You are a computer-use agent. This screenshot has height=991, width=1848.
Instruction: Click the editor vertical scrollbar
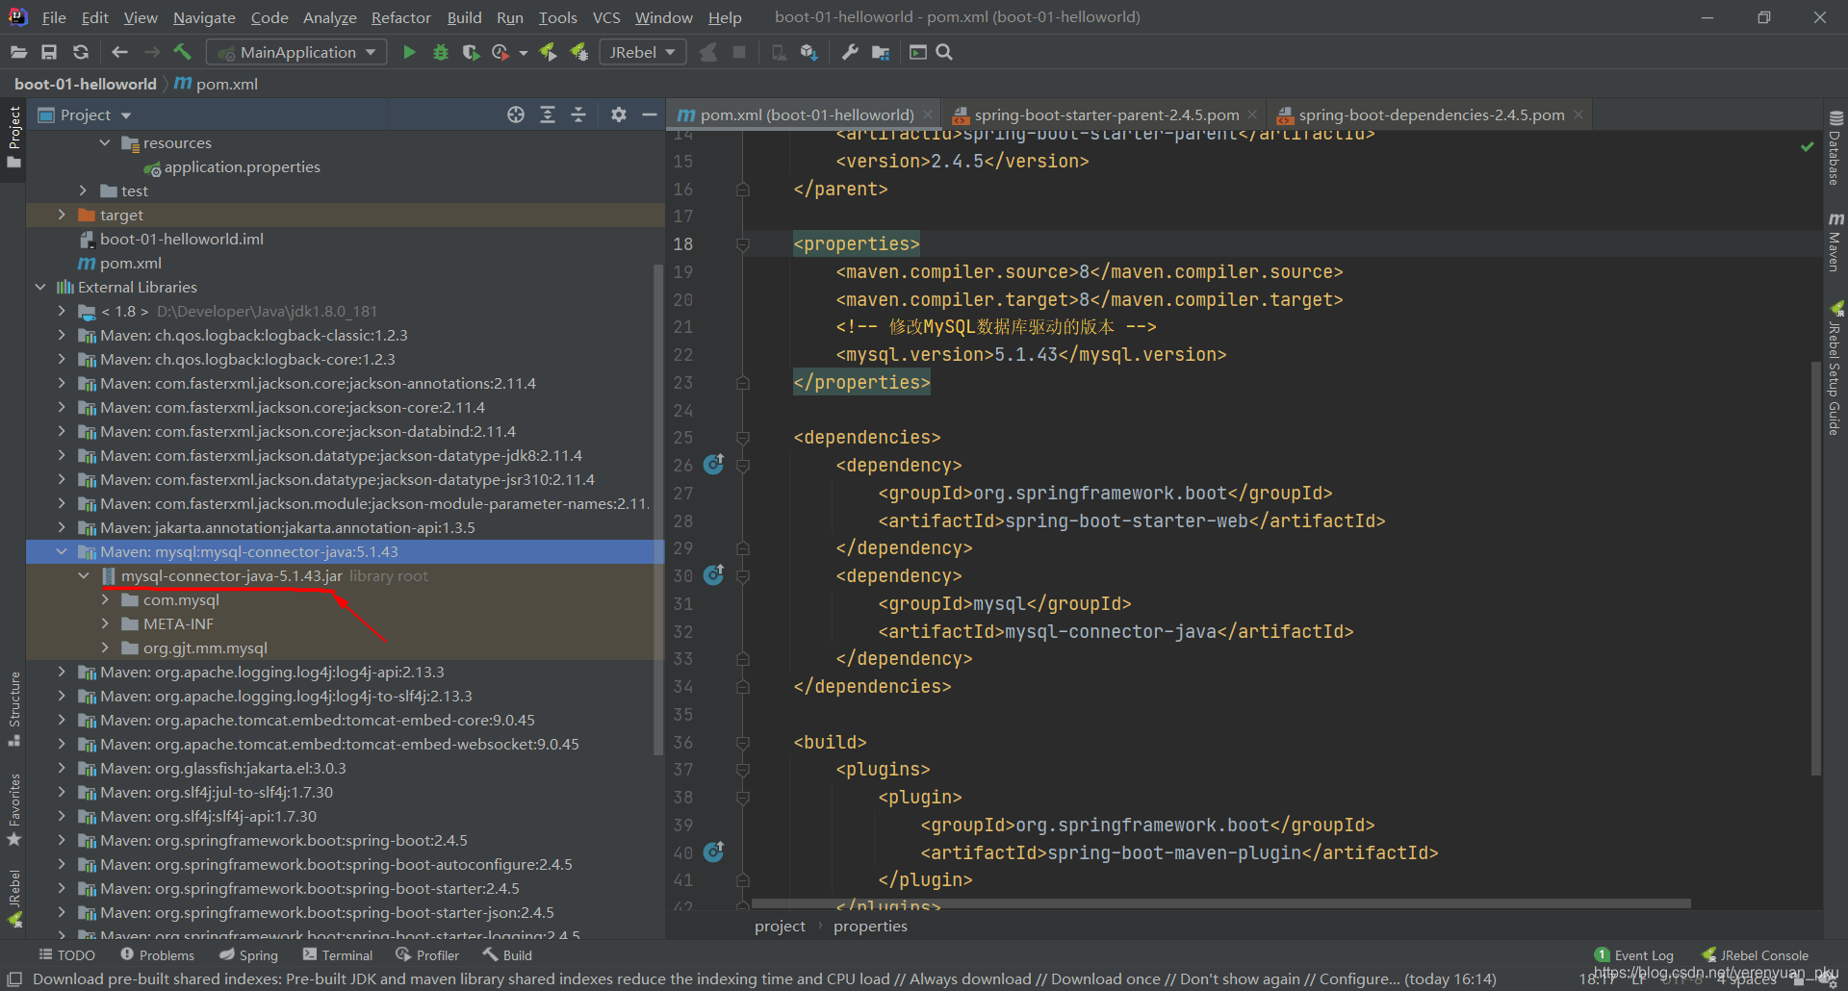click(1815, 568)
